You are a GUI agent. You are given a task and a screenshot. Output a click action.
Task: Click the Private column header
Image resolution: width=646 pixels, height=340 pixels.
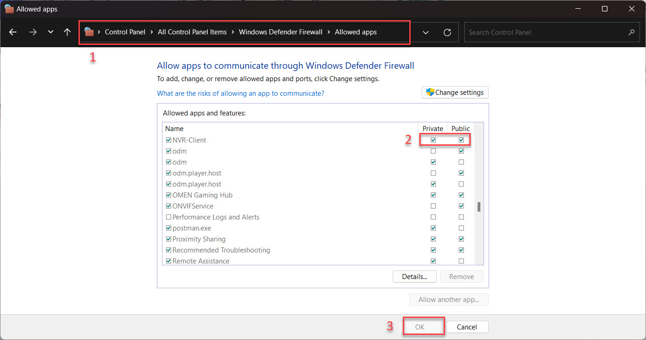(x=433, y=129)
